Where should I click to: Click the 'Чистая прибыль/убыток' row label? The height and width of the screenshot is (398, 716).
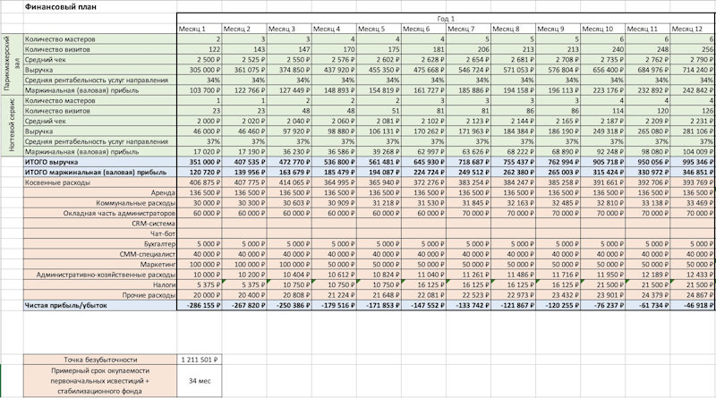pyautogui.click(x=100, y=305)
